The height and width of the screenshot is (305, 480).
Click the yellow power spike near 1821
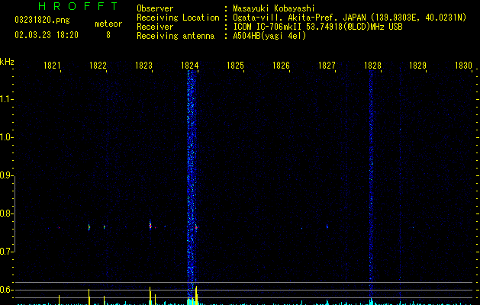(x=59, y=300)
